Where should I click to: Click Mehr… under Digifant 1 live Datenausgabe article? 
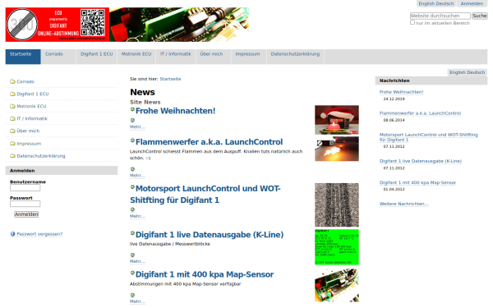coord(137,261)
